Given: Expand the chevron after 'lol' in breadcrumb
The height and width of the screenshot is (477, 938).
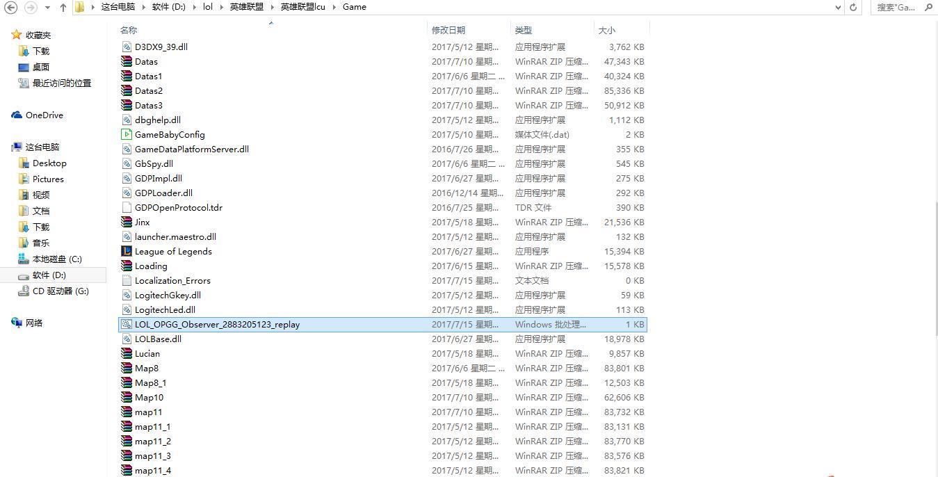Looking at the screenshot, I should 221,7.
